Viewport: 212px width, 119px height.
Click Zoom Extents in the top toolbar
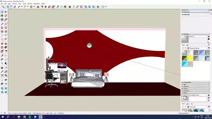(x=81, y=7)
